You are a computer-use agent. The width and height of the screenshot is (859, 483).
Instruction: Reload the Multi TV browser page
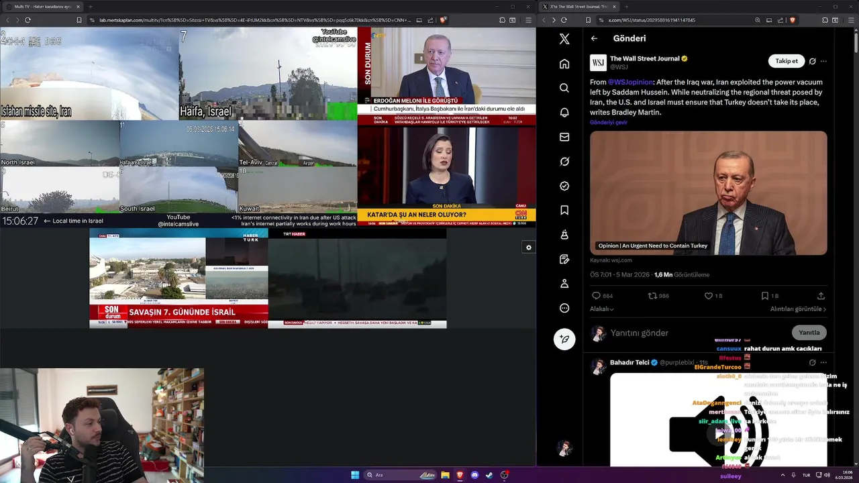coord(28,20)
